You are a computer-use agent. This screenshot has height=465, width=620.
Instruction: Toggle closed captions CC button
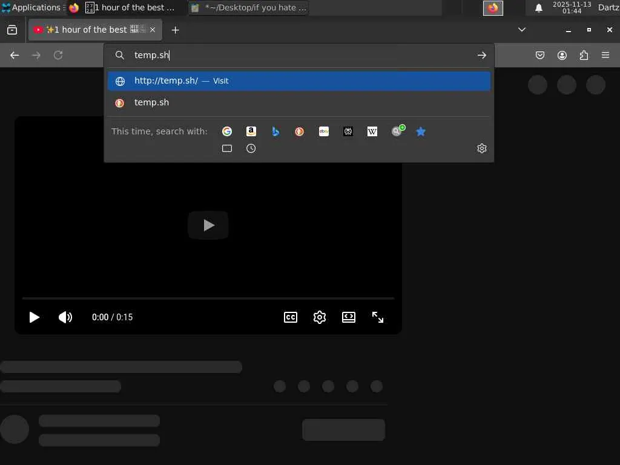pyautogui.click(x=291, y=317)
